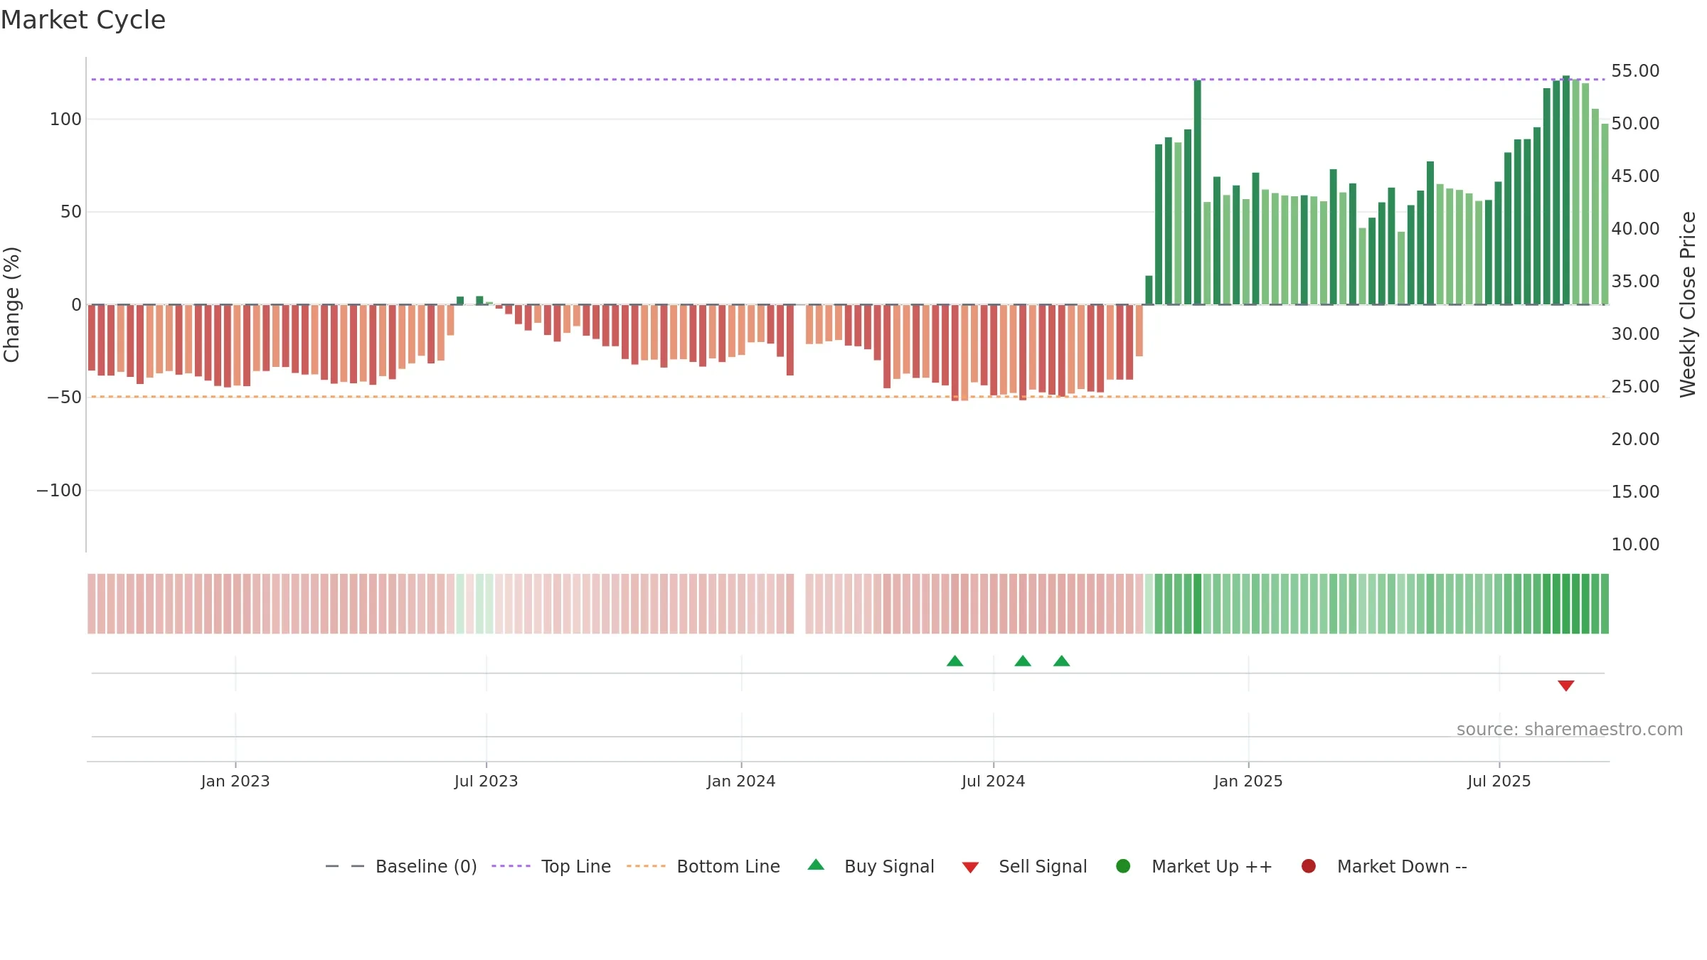1707x960 pixels.
Task: Toggle the Baseline (0) legend entry
Action: click(401, 866)
